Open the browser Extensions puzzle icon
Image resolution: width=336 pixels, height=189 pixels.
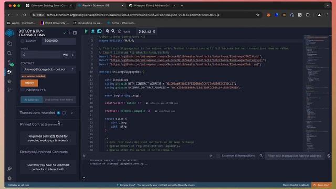[x=308, y=15]
